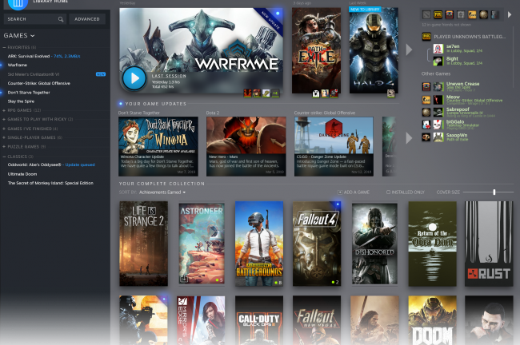Show more games in the friends strip arrow
Viewport: 520px width, 345px height.
coord(510,14)
